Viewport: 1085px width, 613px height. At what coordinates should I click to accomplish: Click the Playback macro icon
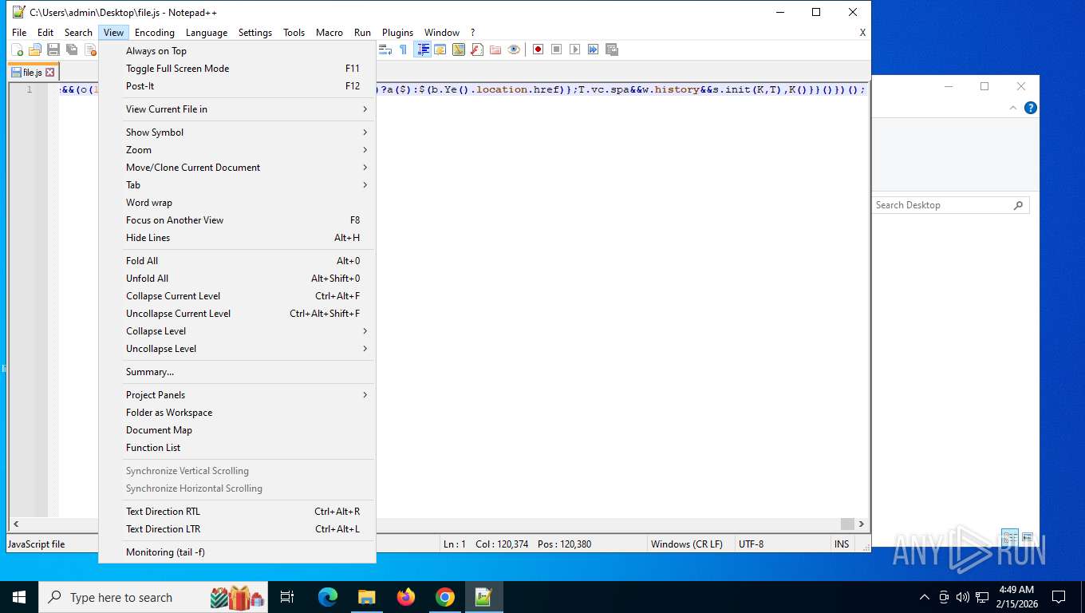coord(574,49)
